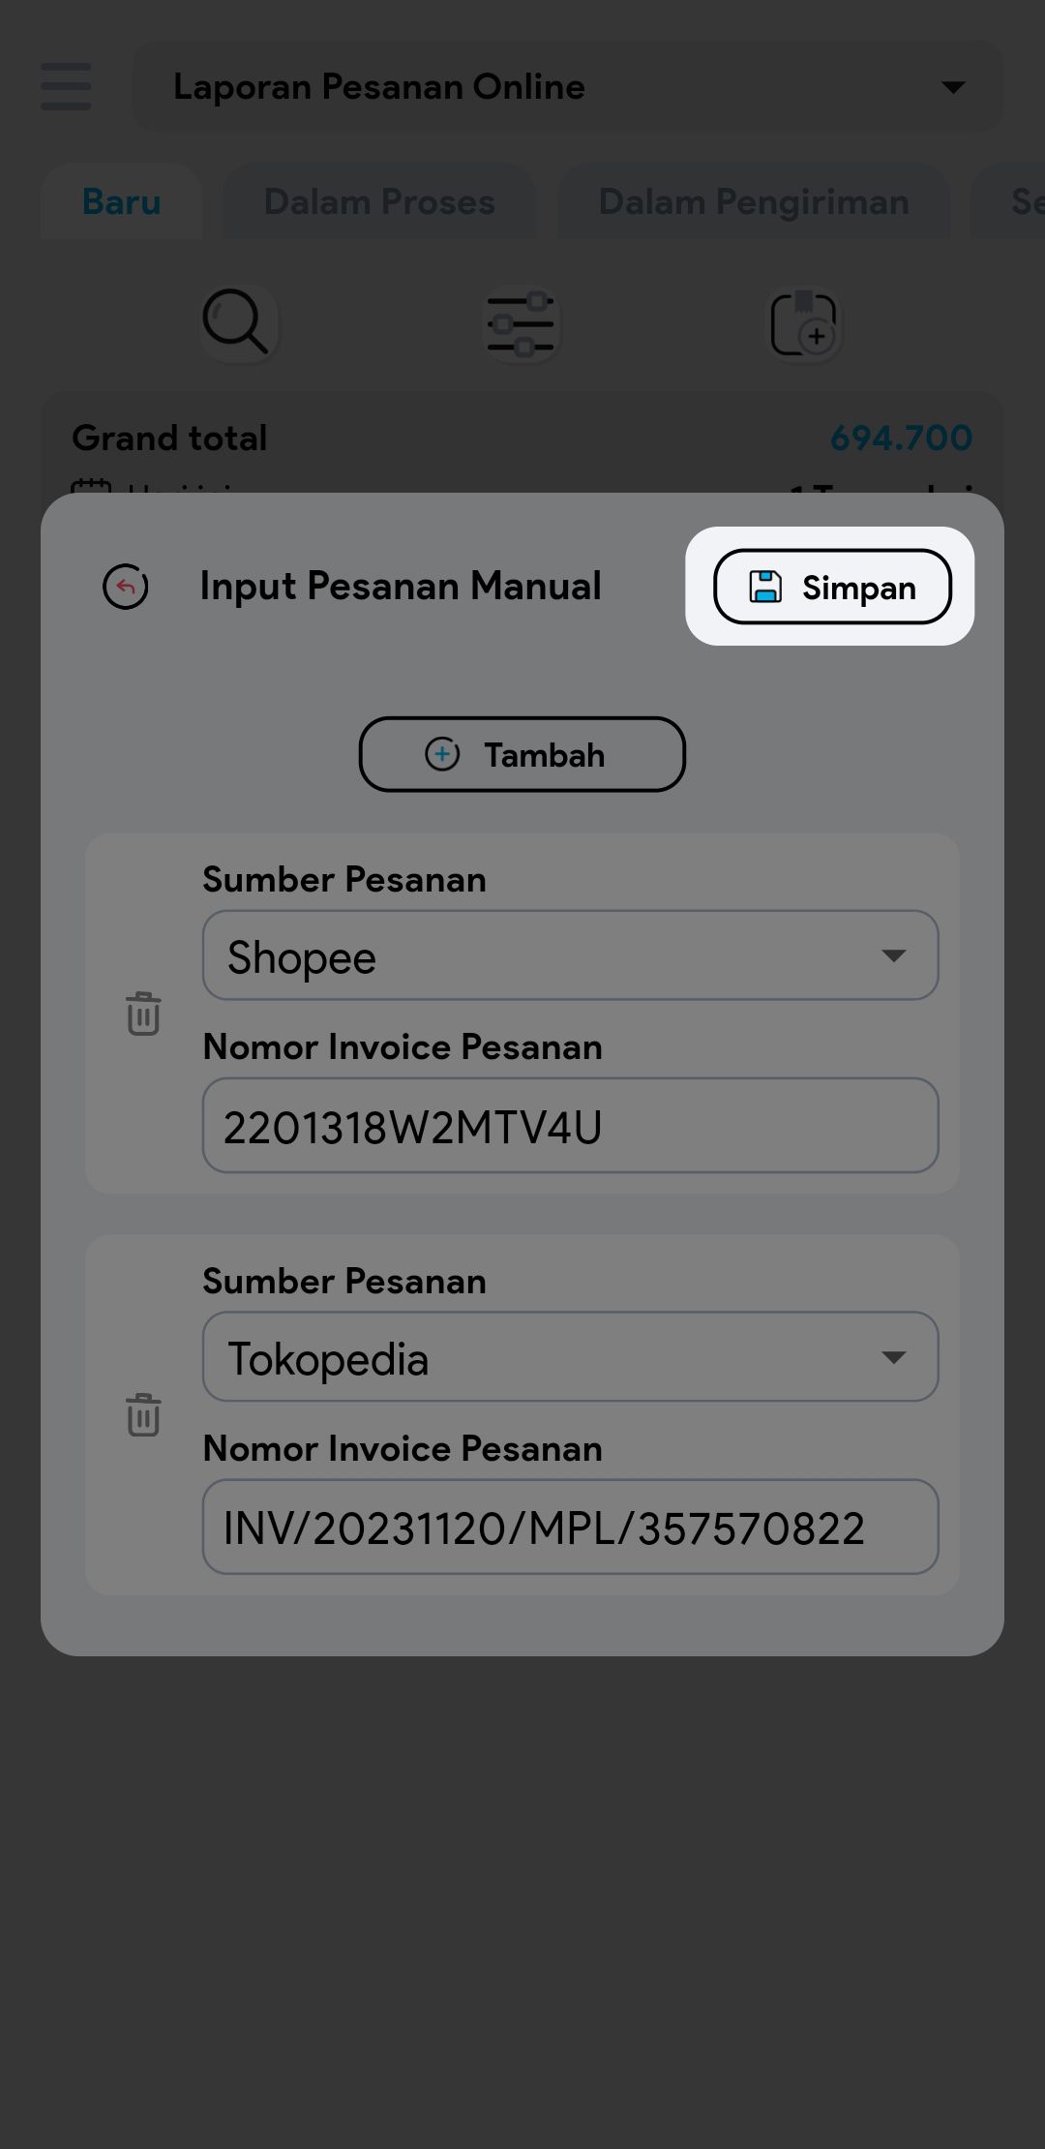The height and width of the screenshot is (2149, 1045).
Task: Click the plus circle icon in Tambah
Action: point(442,754)
